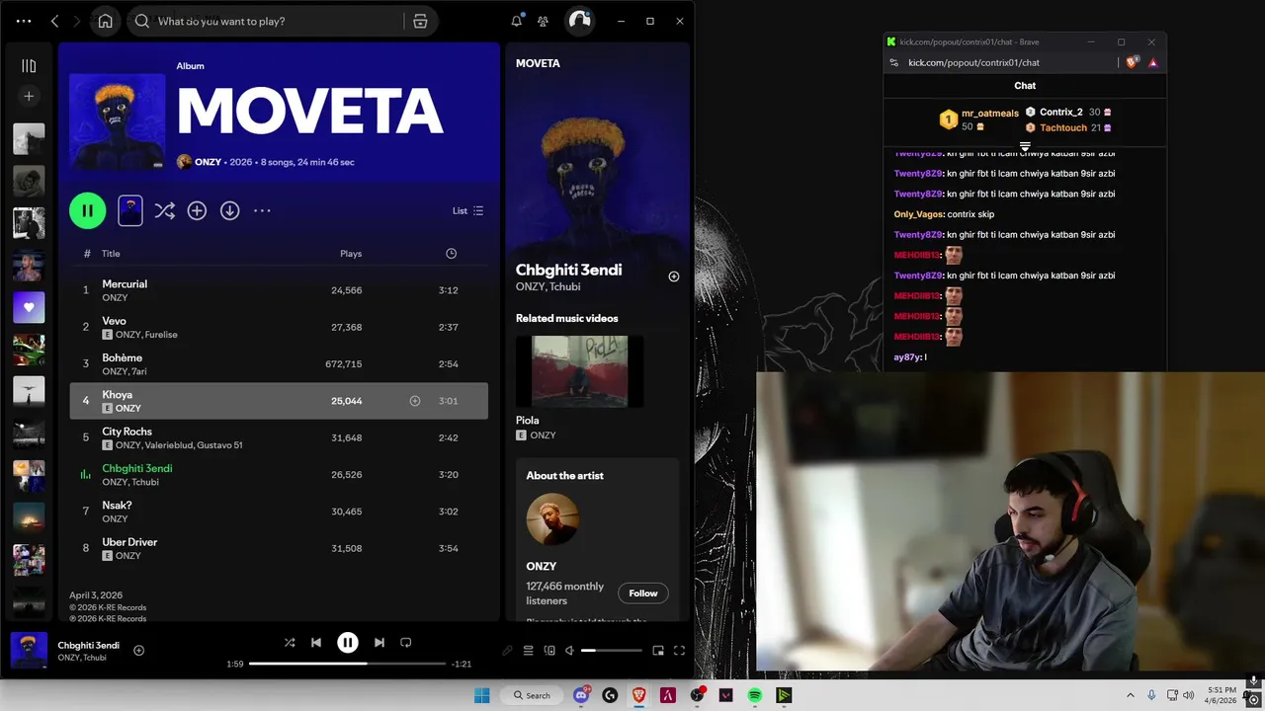This screenshot has height=711, width=1265.
Task: Add Chbghiti 3endi in right panel to library
Action: pyautogui.click(x=674, y=276)
